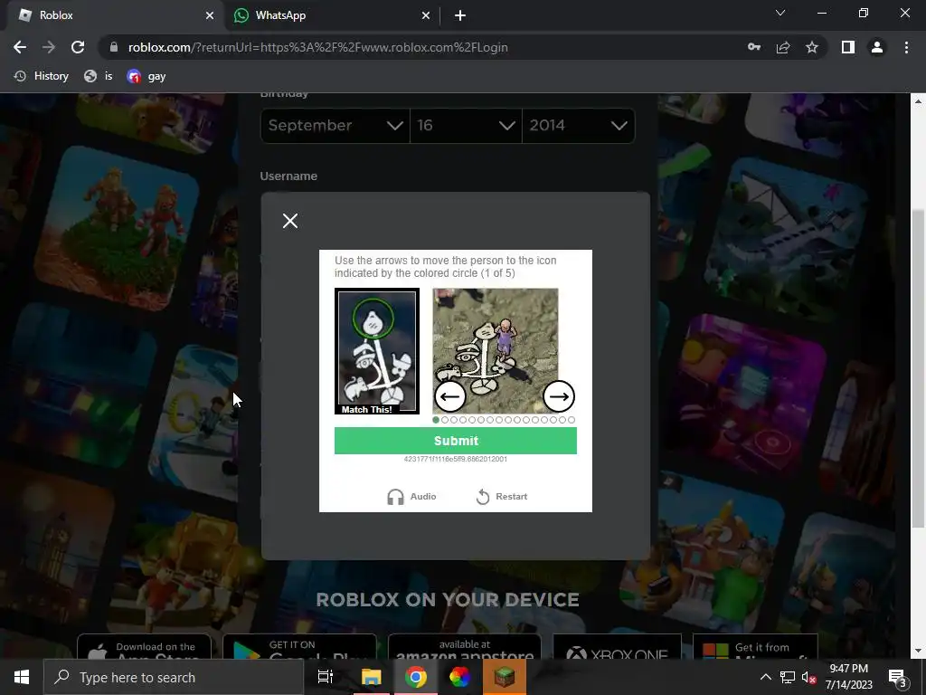Click the taskbar search box
Image resolution: width=926 pixels, height=695 pixels.
[x=174, y=677]
